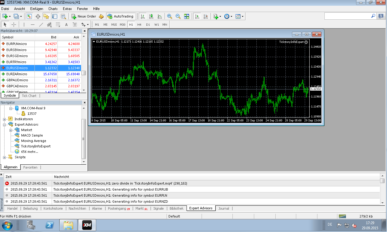Select the cursor arrow tool
387x232 pixels.
pos(5,24)
